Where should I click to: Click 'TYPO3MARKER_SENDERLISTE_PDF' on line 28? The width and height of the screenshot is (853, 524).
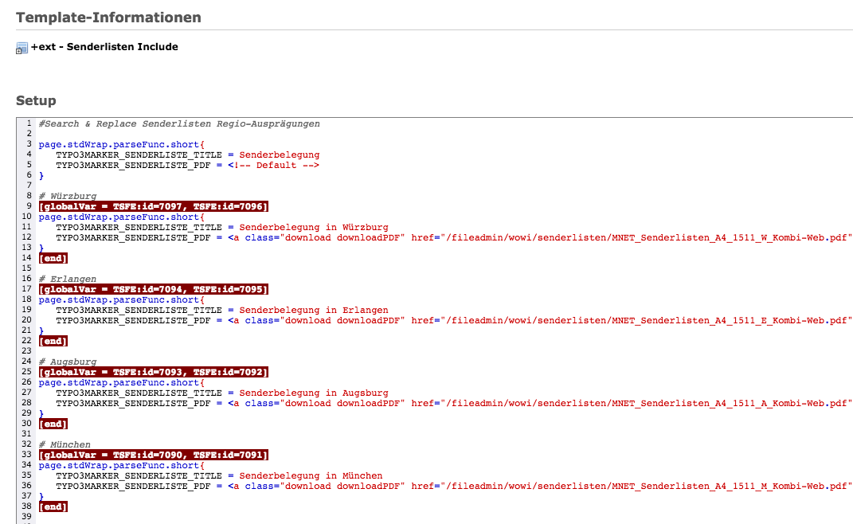133,403
